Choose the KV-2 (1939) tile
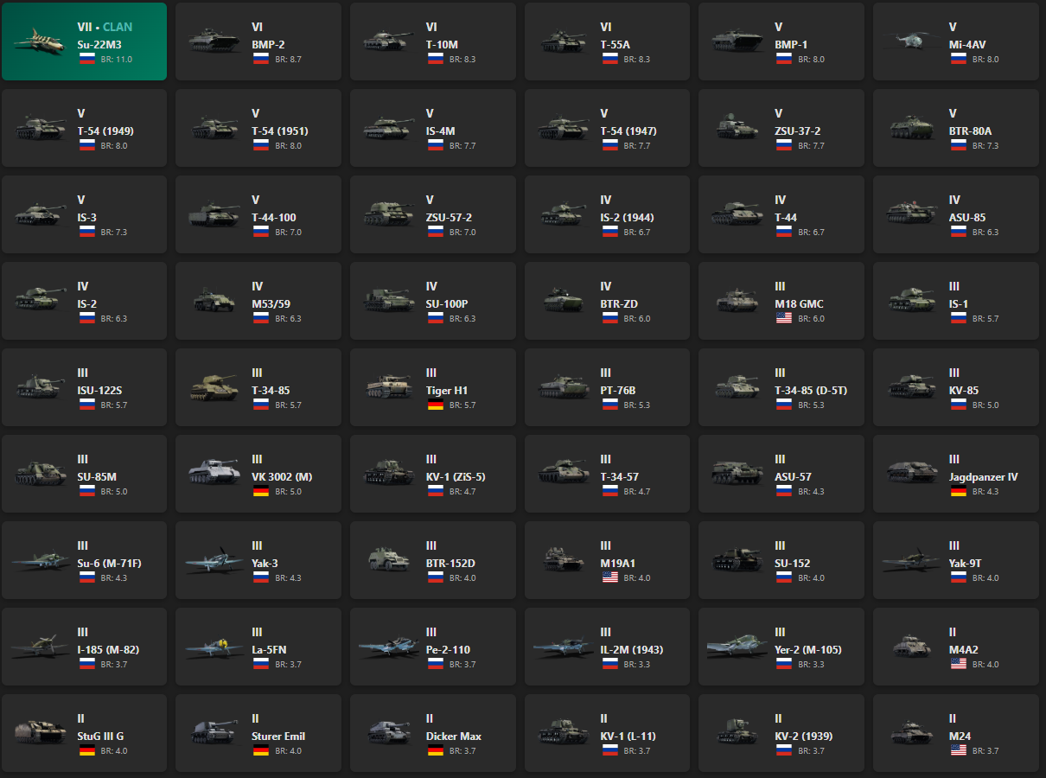The height and width of the screenshot is (778, 1046). 781,733
